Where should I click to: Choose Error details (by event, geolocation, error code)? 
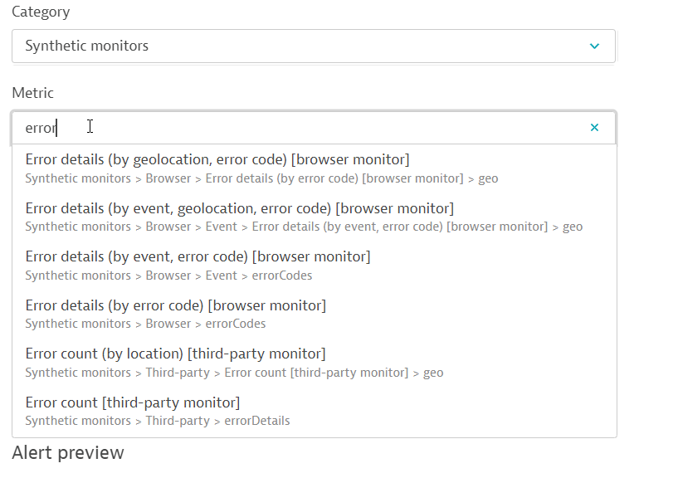240,207
